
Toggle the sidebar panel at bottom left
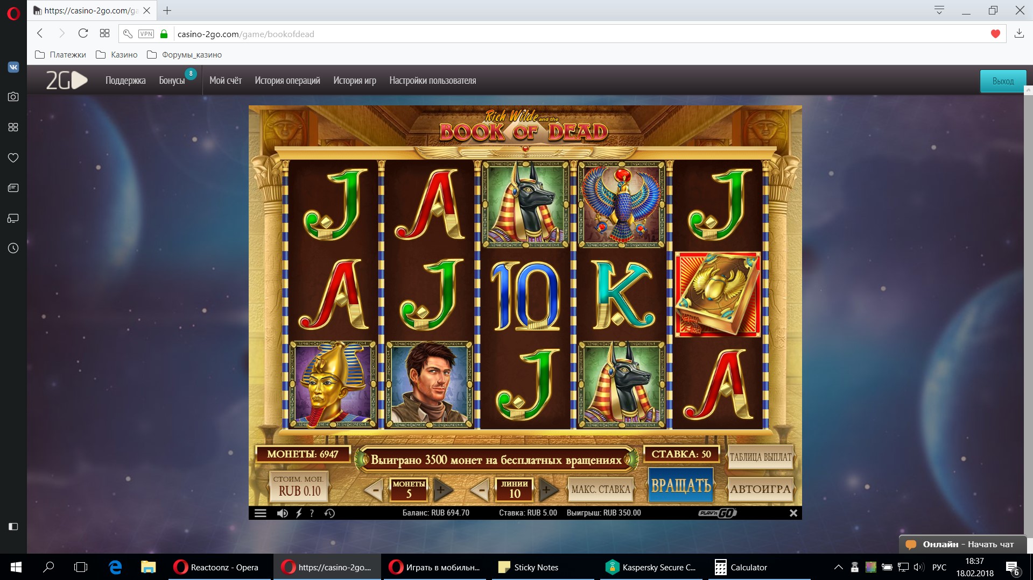13,527
